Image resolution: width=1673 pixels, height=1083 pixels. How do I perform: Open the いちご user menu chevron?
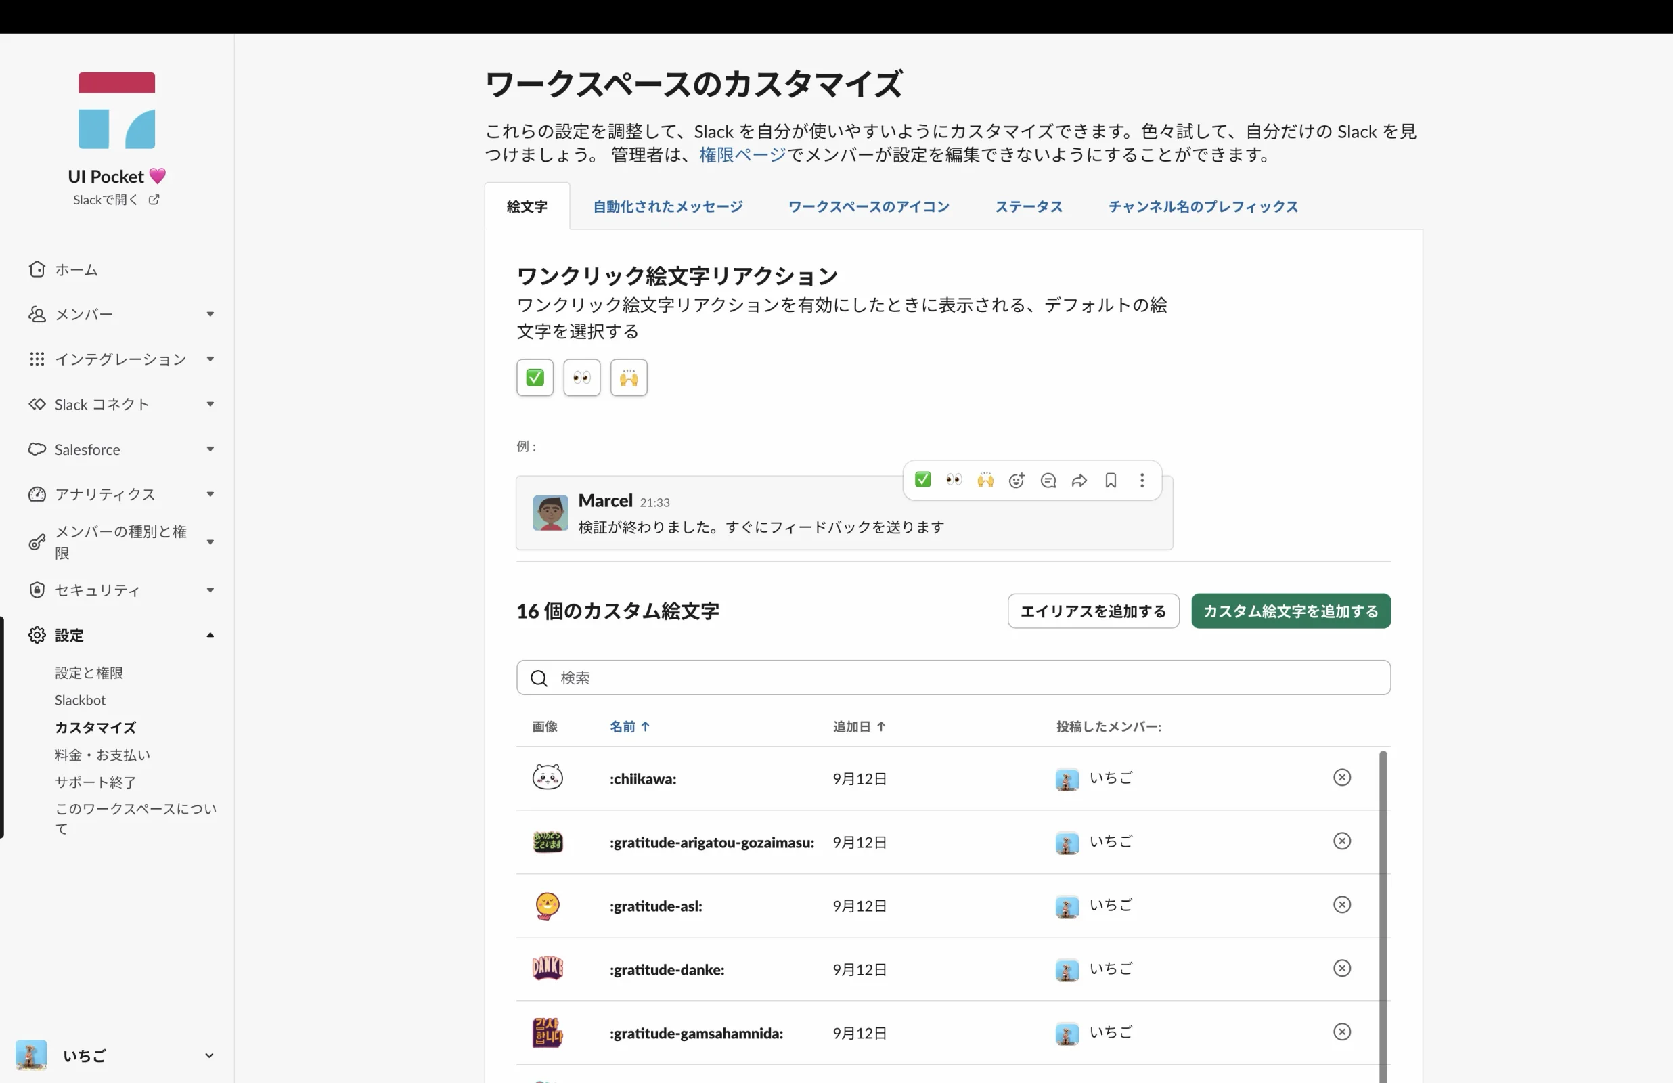click(208, 1055)
